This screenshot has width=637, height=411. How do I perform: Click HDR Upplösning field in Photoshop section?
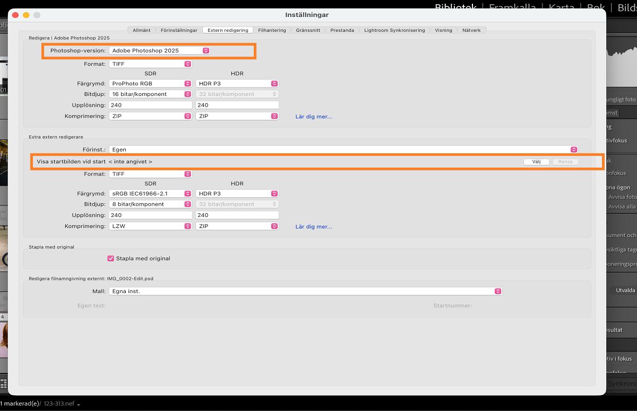coord(237,105)
